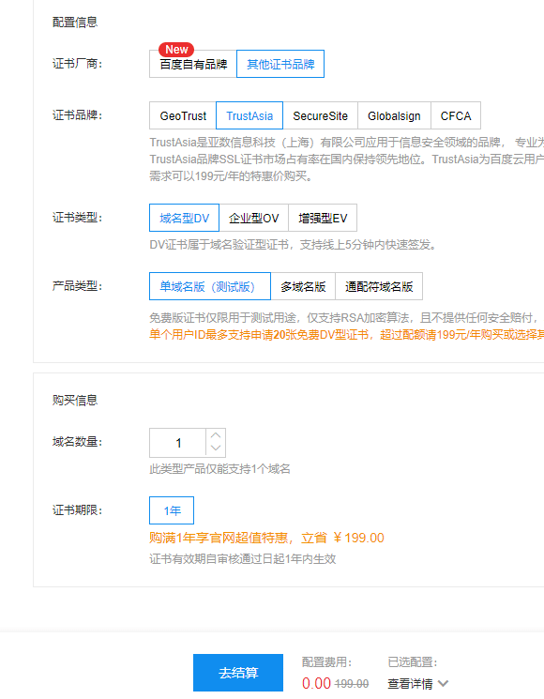Screen dimensions: 544x699
Task: Click the red New badge
Action: (x=176, y=50)
